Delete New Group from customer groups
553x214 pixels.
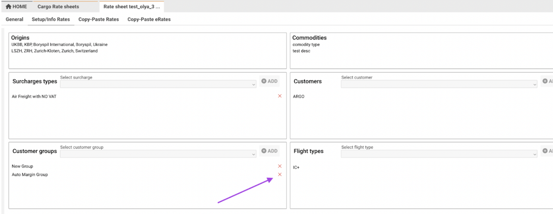(x=280, y=166)
